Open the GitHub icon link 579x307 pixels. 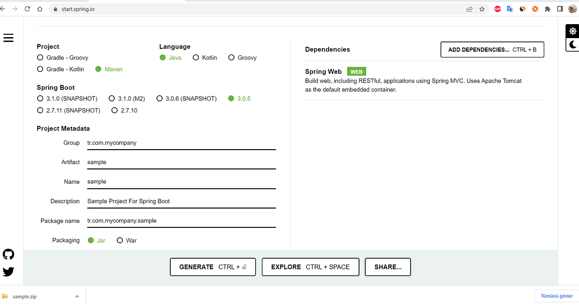(x=8, y=254)
